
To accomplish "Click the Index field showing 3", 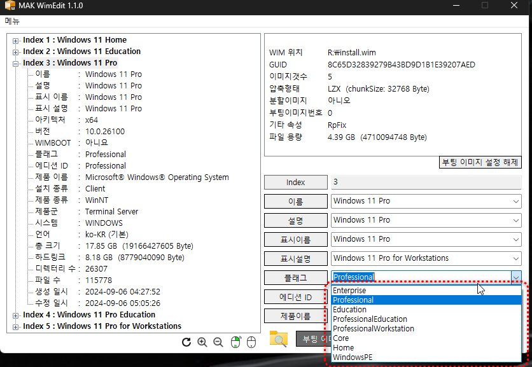I will coord(426,182).
